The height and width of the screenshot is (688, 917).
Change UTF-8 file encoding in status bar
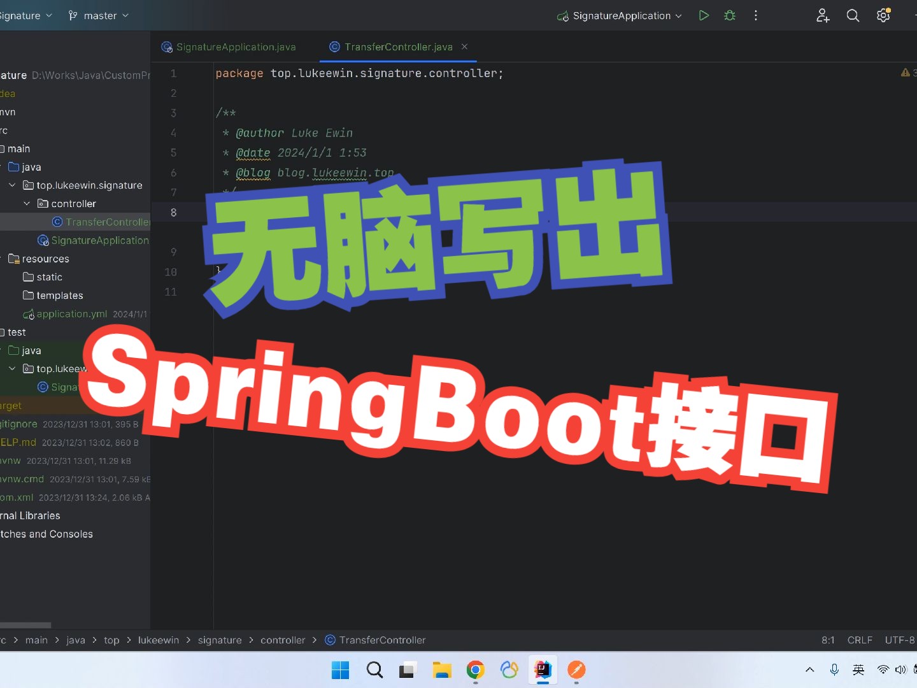900,640
